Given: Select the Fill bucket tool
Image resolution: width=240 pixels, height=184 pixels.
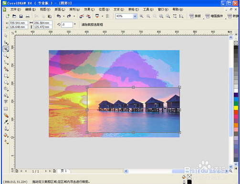Looking at the screenshot, I should click(6, 135).
